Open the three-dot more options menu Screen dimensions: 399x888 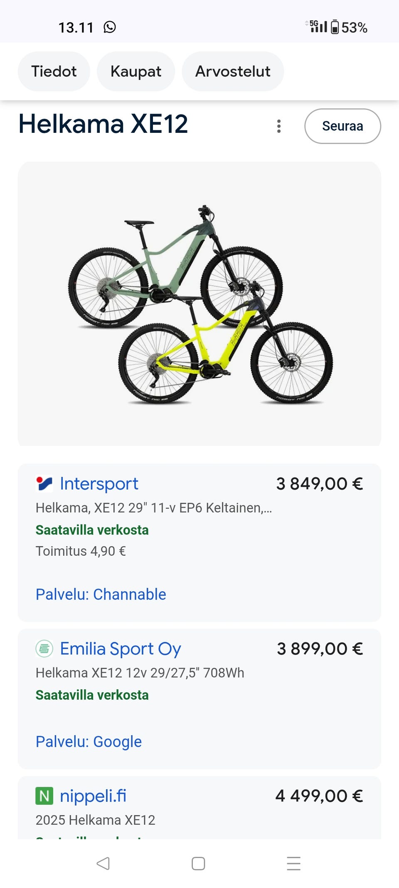[x=279, y=126]
